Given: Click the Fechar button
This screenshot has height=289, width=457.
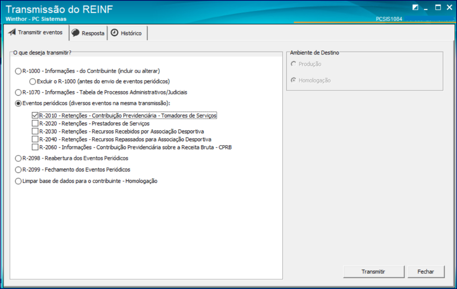Looking at the screenshot, I should click(x=426, y=272).
